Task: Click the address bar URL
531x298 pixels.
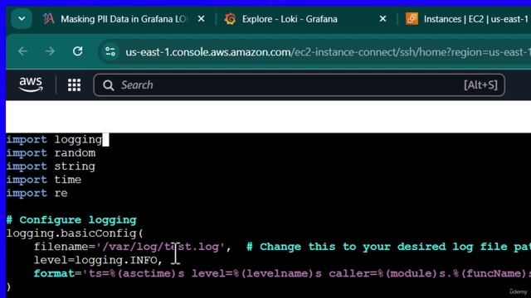Action: coord(328,52)
